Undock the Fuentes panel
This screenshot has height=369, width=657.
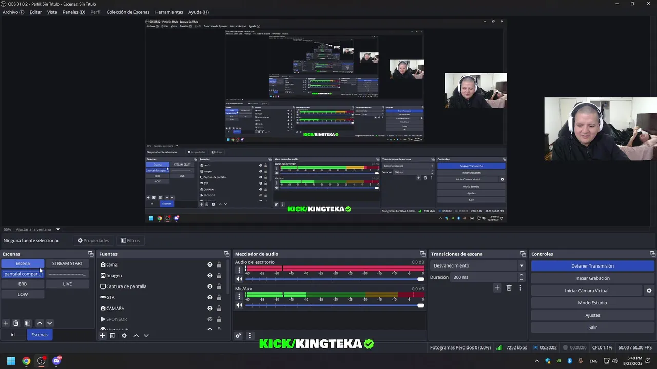(227, 254)
